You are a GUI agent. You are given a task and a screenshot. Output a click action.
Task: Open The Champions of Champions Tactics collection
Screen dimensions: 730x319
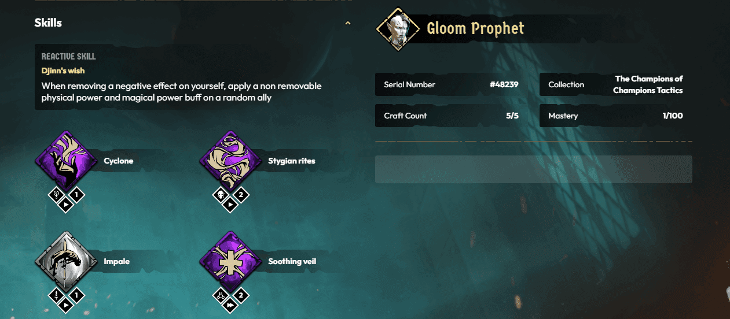point(615,84)
